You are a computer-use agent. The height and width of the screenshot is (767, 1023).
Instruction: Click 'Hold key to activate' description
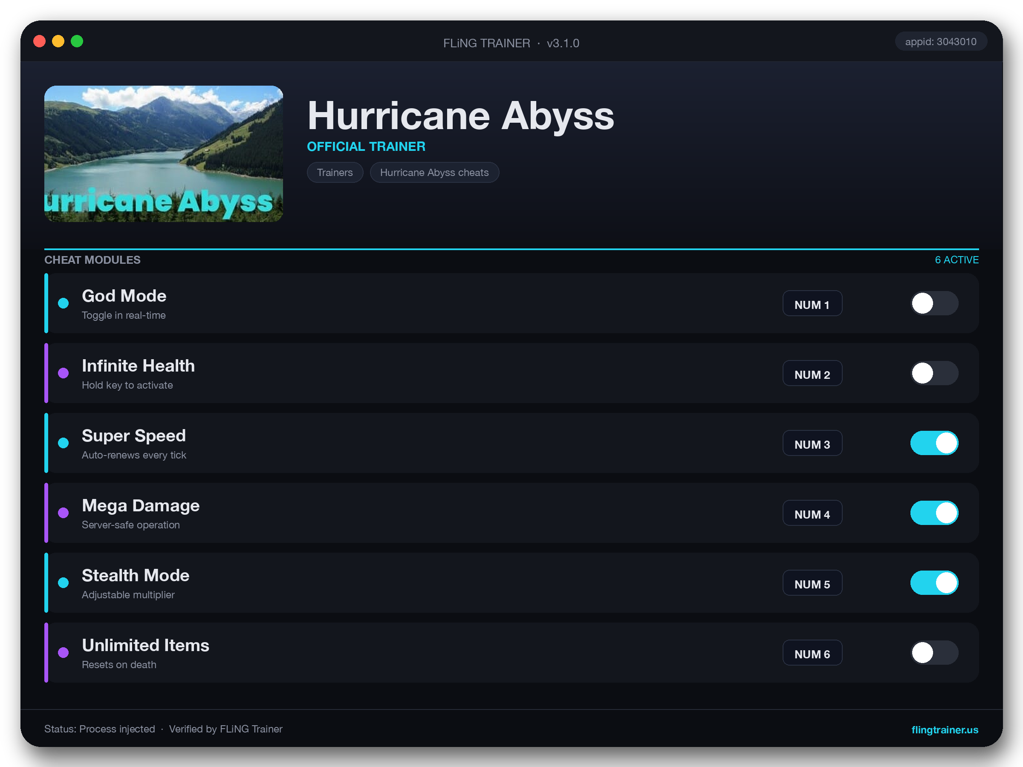point(127,385)
